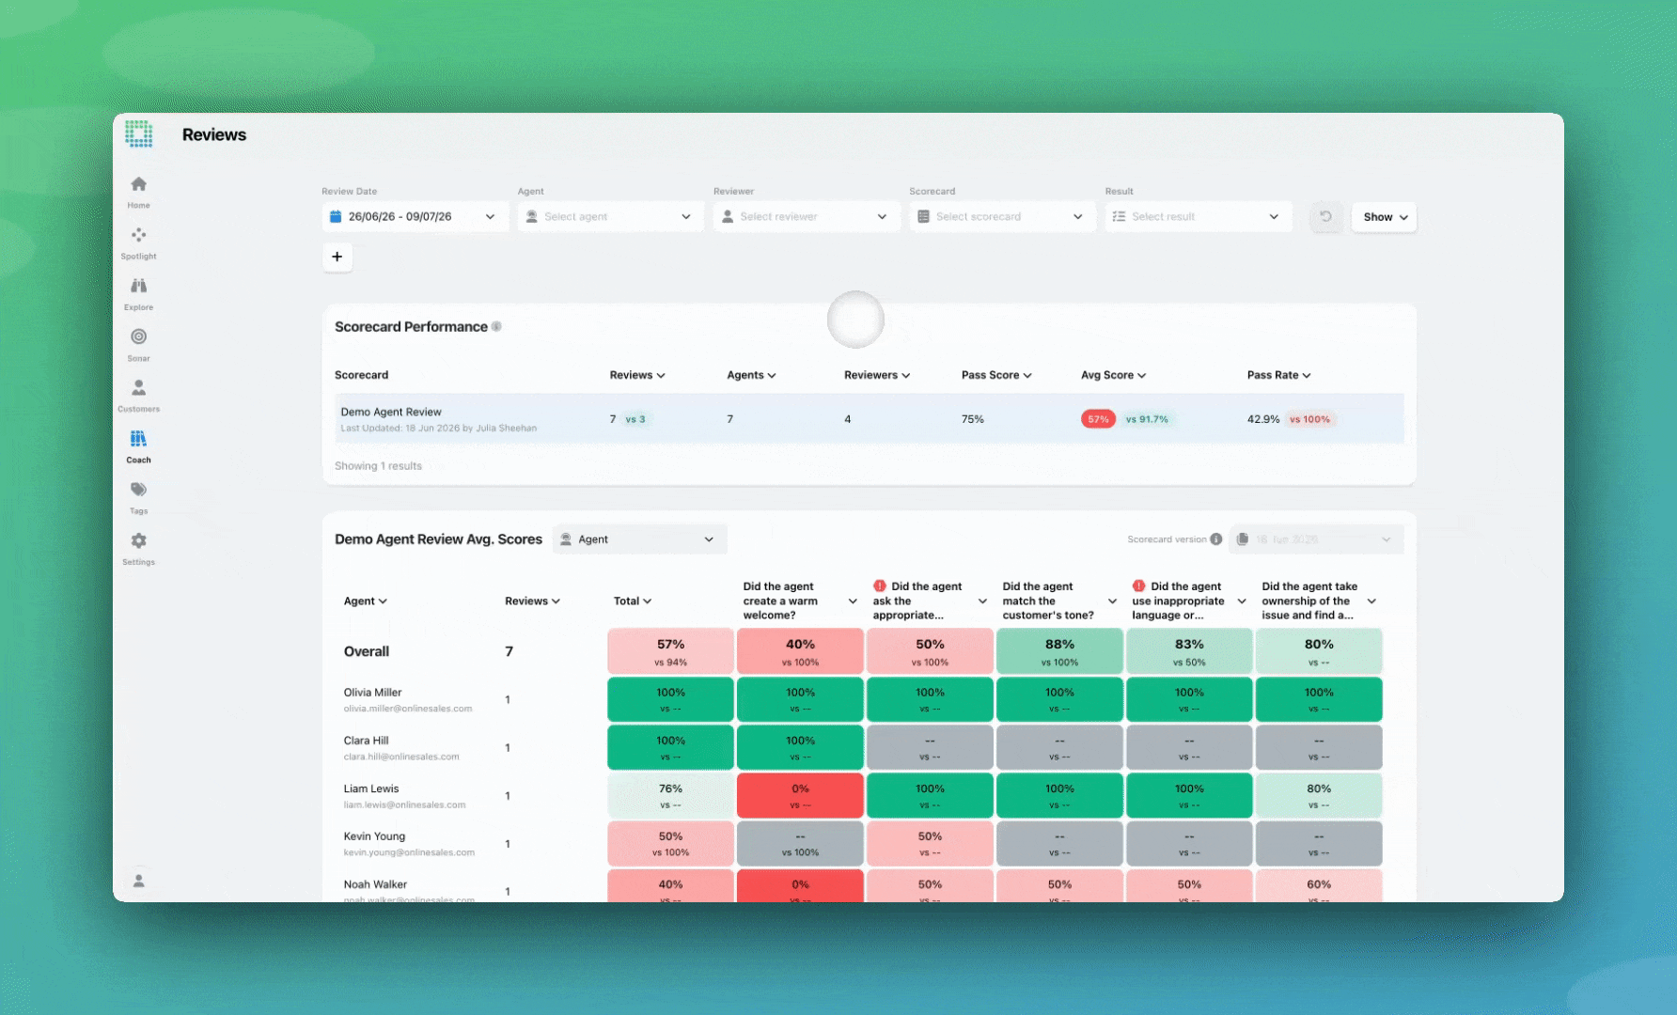Open the Demo Agent Review scorecard row
1677x1015 pixels.
[870, 419]
